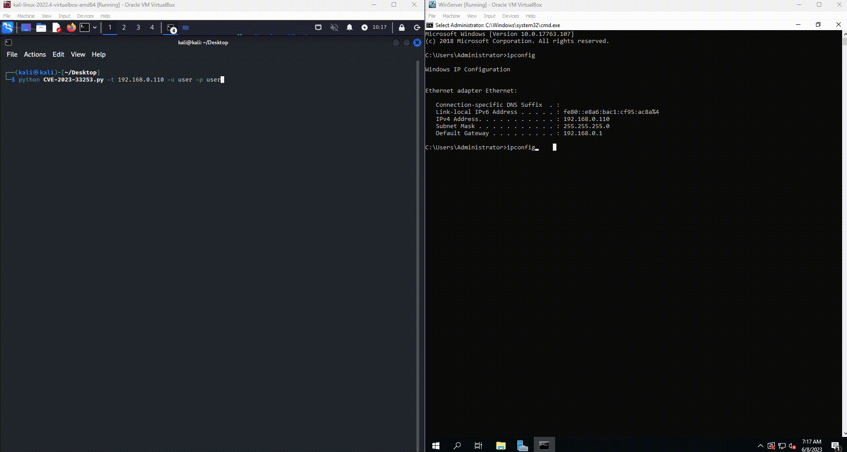The height and width of the screenshot is (452, 847).
Task: Open File menu of kali-linux VirtualBox window
Action: click(x=7, y=16)
